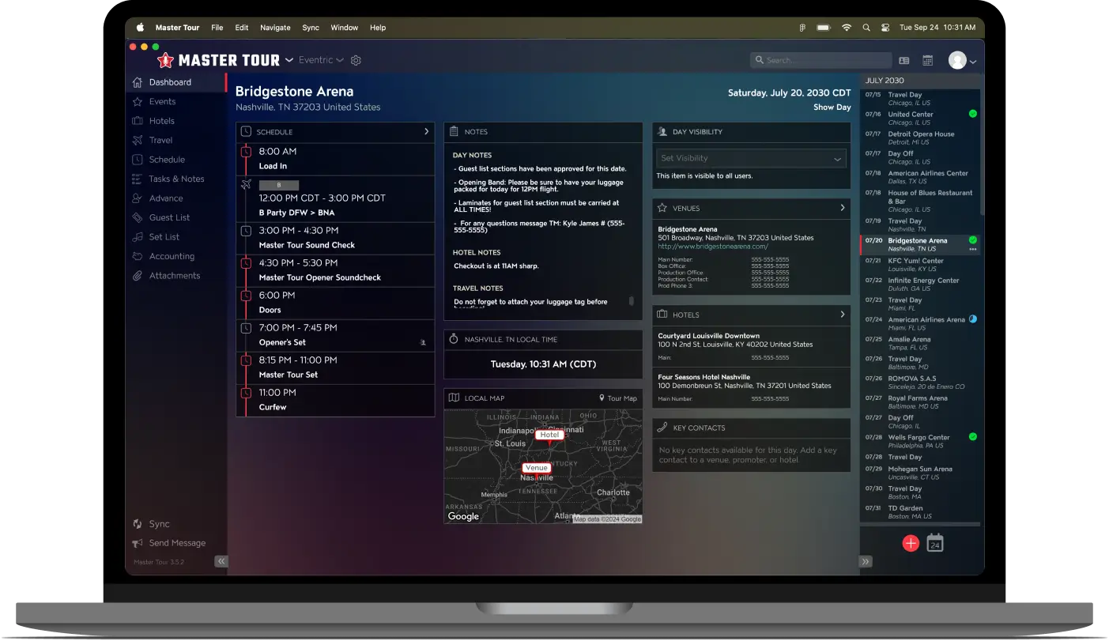Click the Attachments paperclip icon

(138, 276)
